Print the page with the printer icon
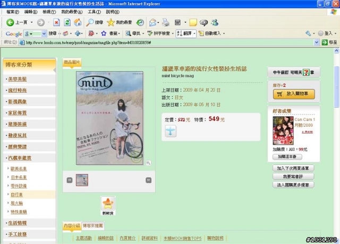 pyautogui.click(x=166, y=22)
